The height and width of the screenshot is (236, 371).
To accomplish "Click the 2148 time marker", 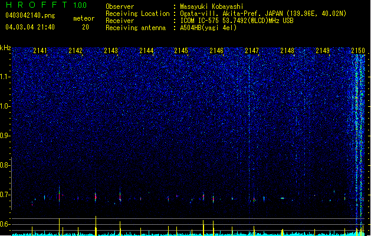I will coord(287,50).
